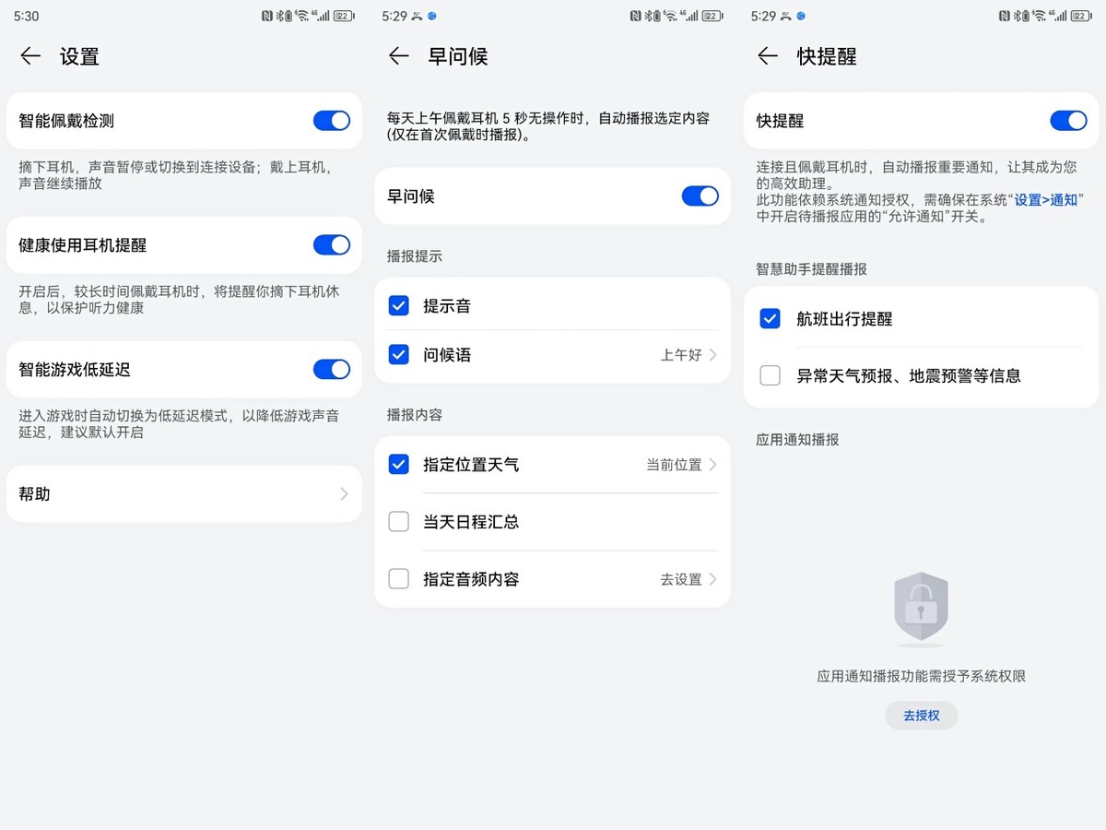Screen dimensions: 1106x830
Task: Check the 异常天气预报、地震预警等信息 option
Action: (770, 375)
